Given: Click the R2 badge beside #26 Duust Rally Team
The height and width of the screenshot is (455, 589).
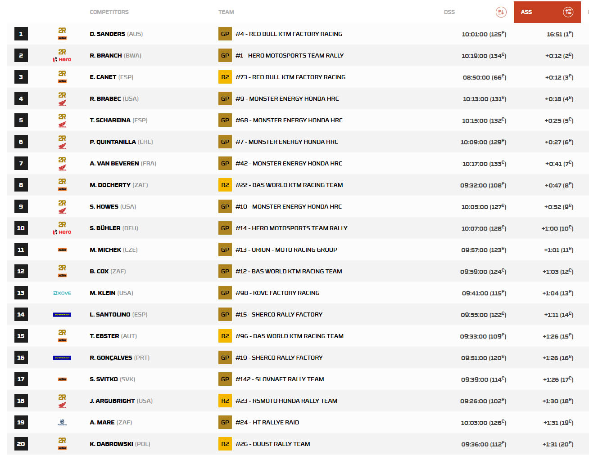Looking at the screenshot, I should click(x=225, y=444).
